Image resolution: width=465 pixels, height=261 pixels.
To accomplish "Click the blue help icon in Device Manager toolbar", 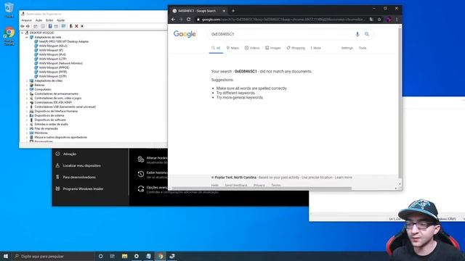I will (50, 26).
